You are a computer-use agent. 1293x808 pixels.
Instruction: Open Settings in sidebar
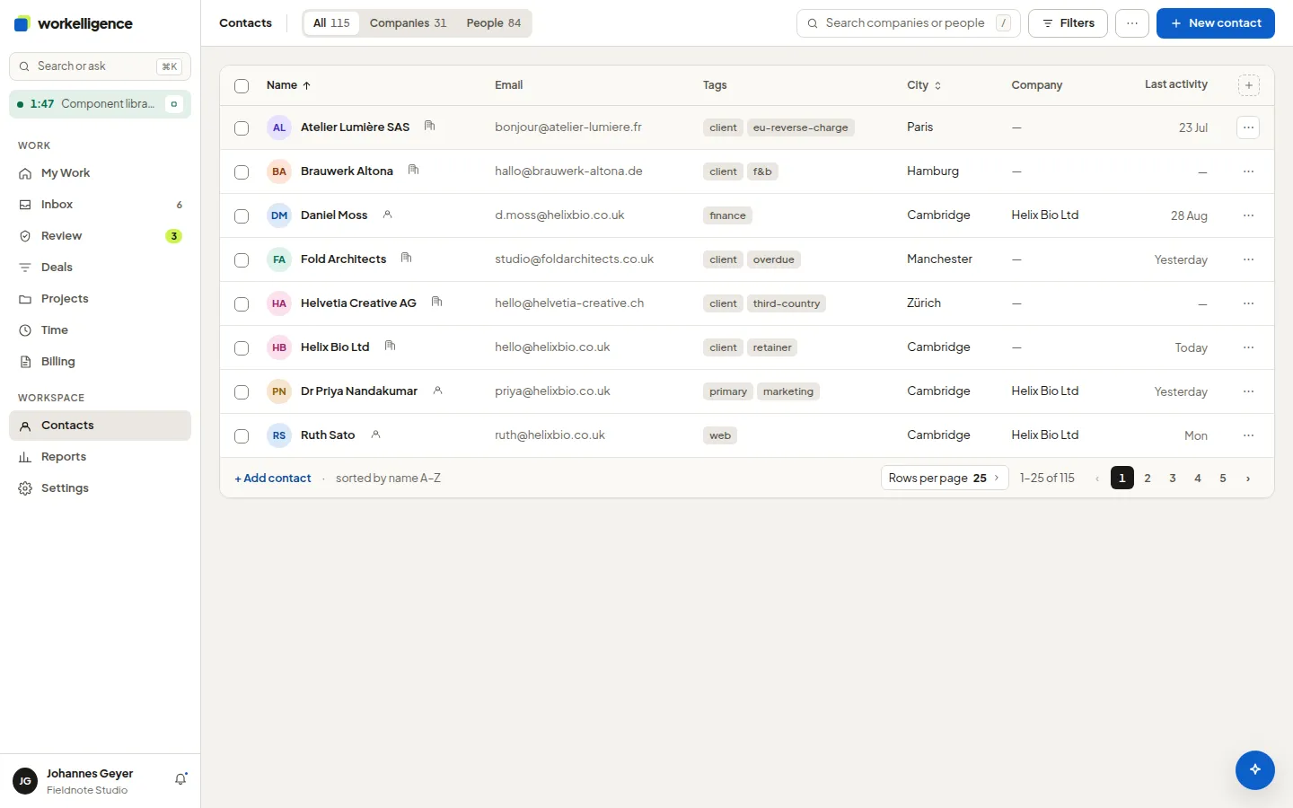pyautogui.click(x=100, y=488)
